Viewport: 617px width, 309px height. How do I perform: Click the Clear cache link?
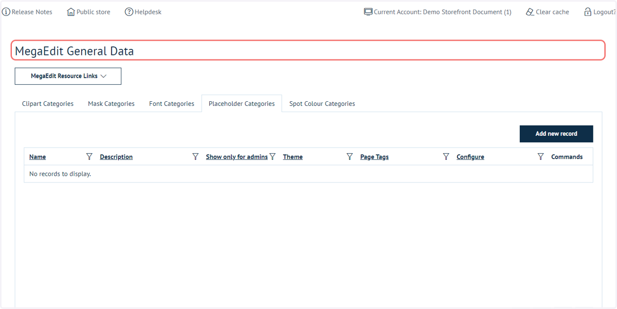pyautogui.click(x=552, y=12)
